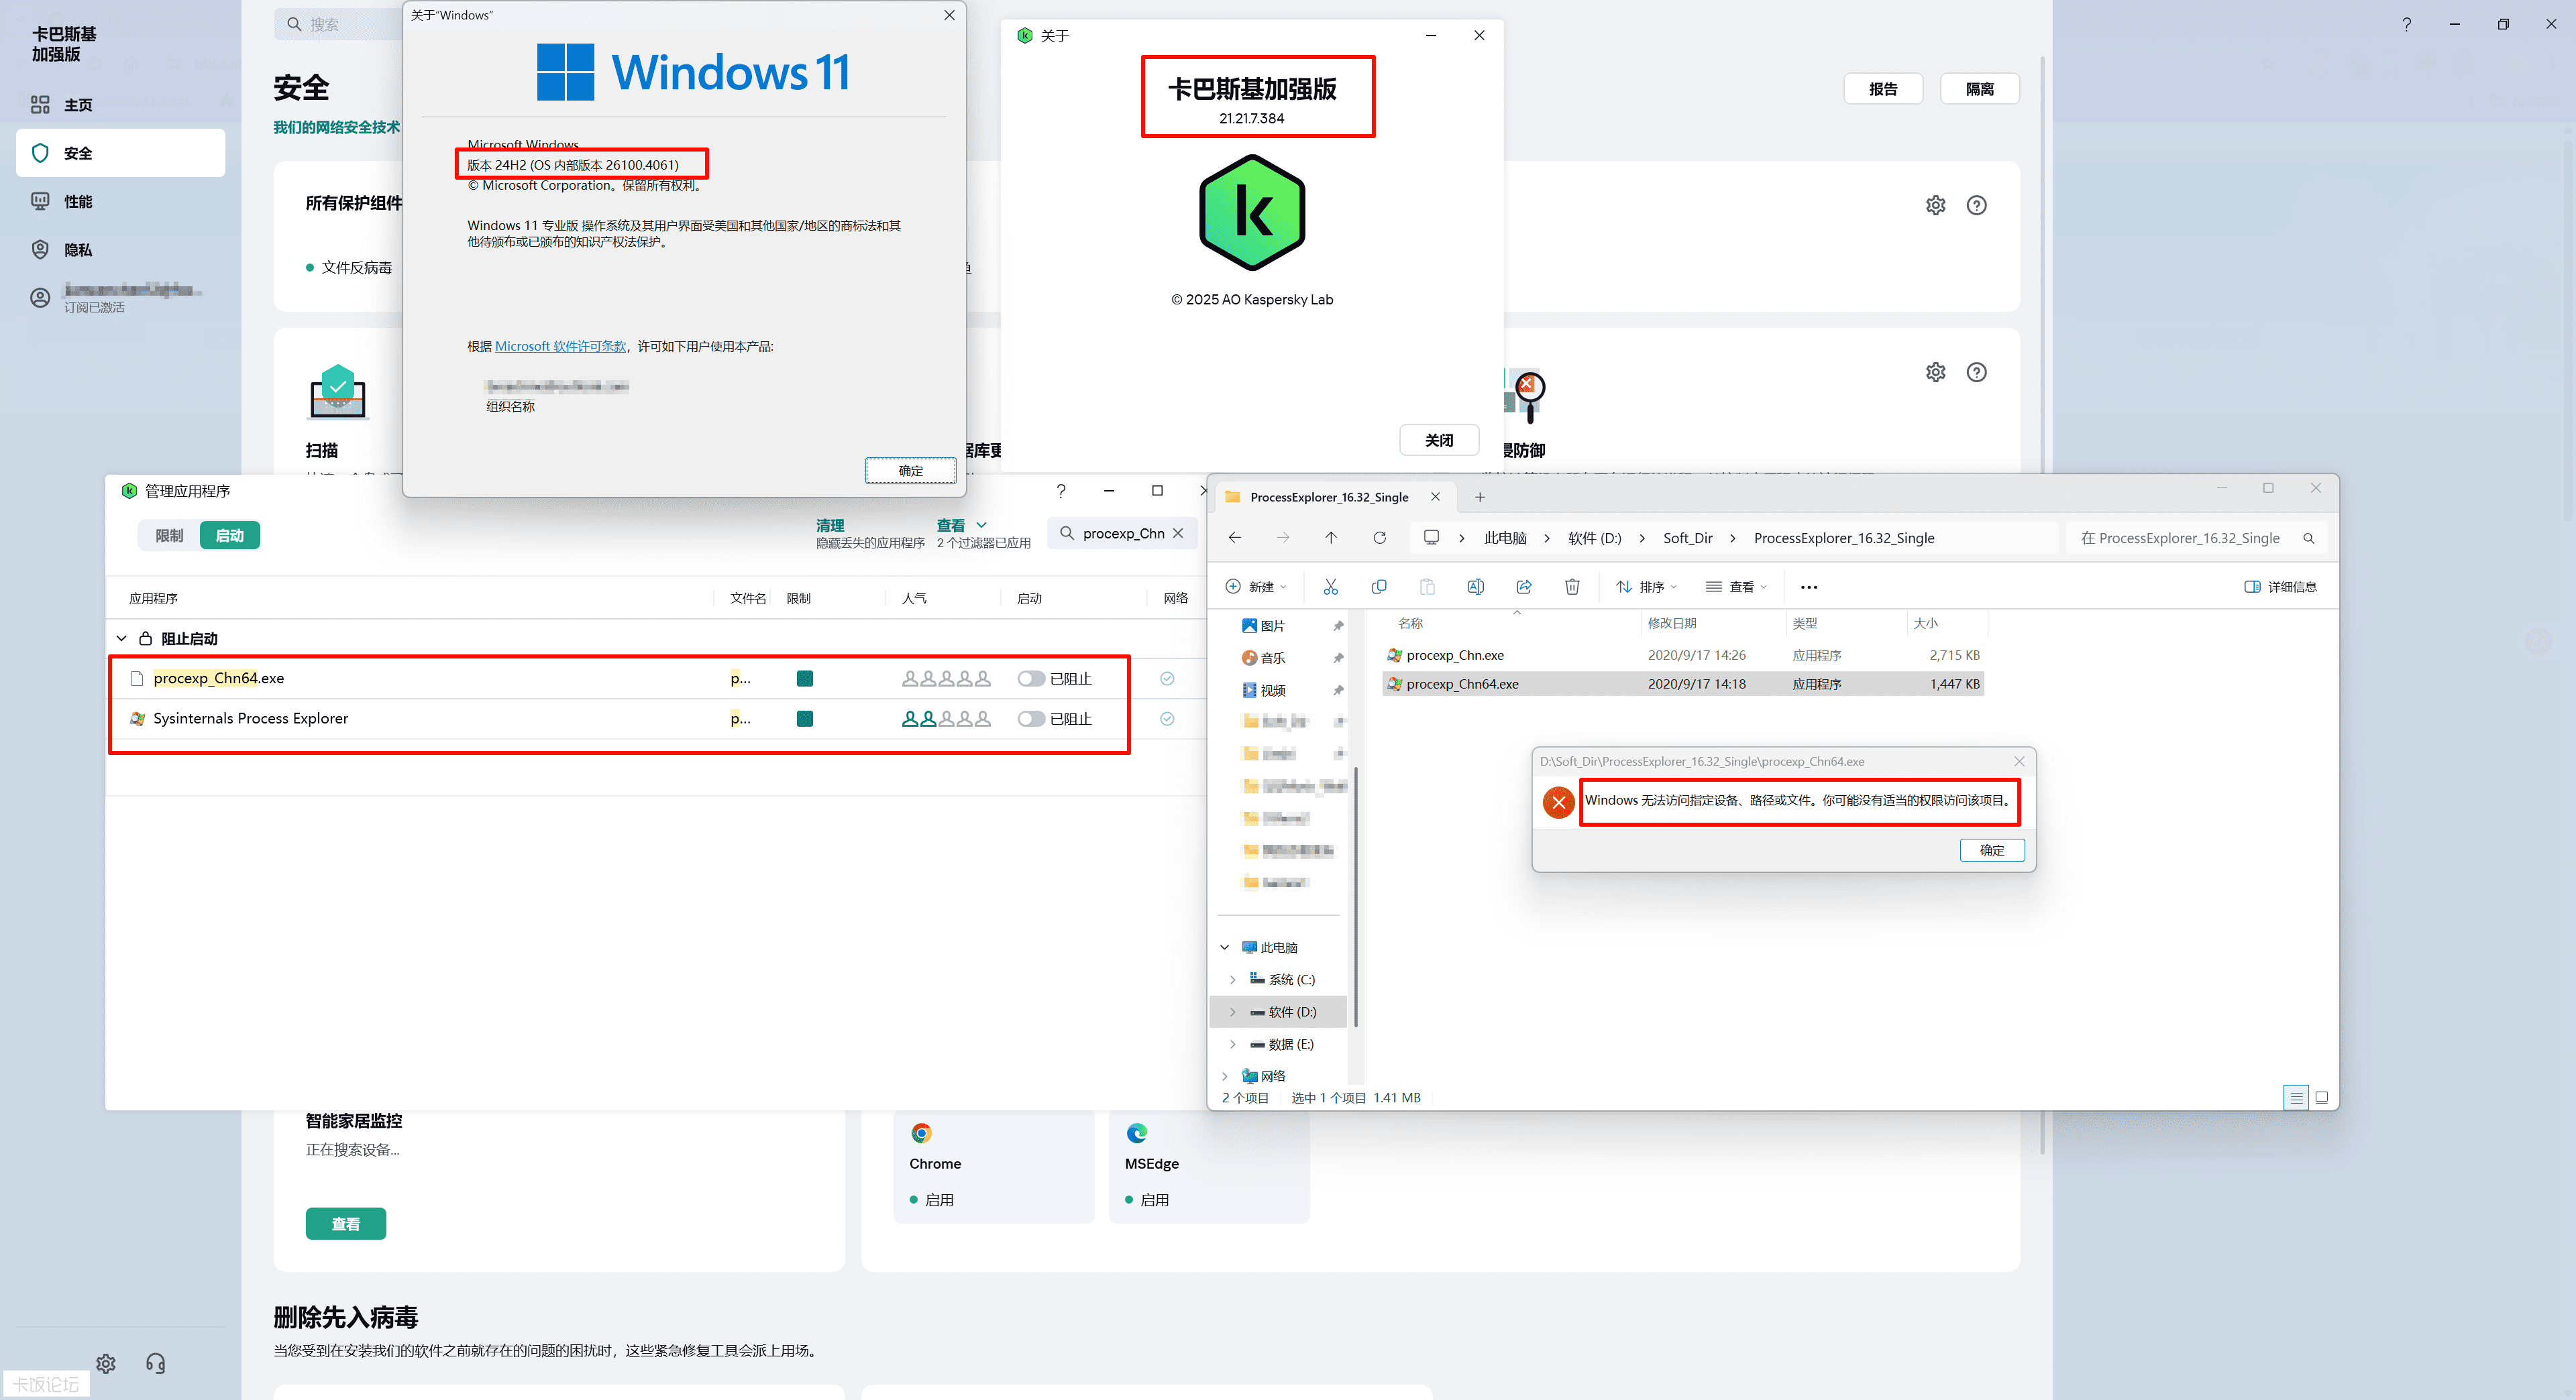Image resolution: width=2576 pixels, height=1400 pixels.
Task: Open 排序 sort dropdown
Action: point(1646,587)
